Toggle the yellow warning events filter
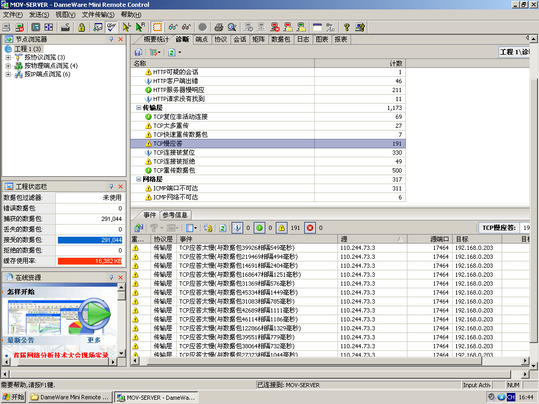Image resolution: width=539 pixels, height=404 pixels. pyautogui.click(x=282, y=228)
